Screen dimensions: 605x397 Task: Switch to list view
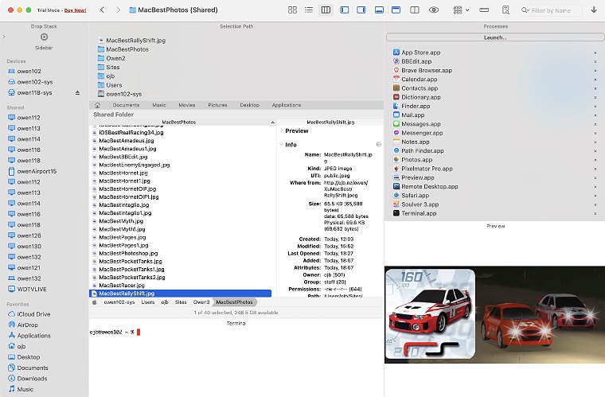pos(309,10)
